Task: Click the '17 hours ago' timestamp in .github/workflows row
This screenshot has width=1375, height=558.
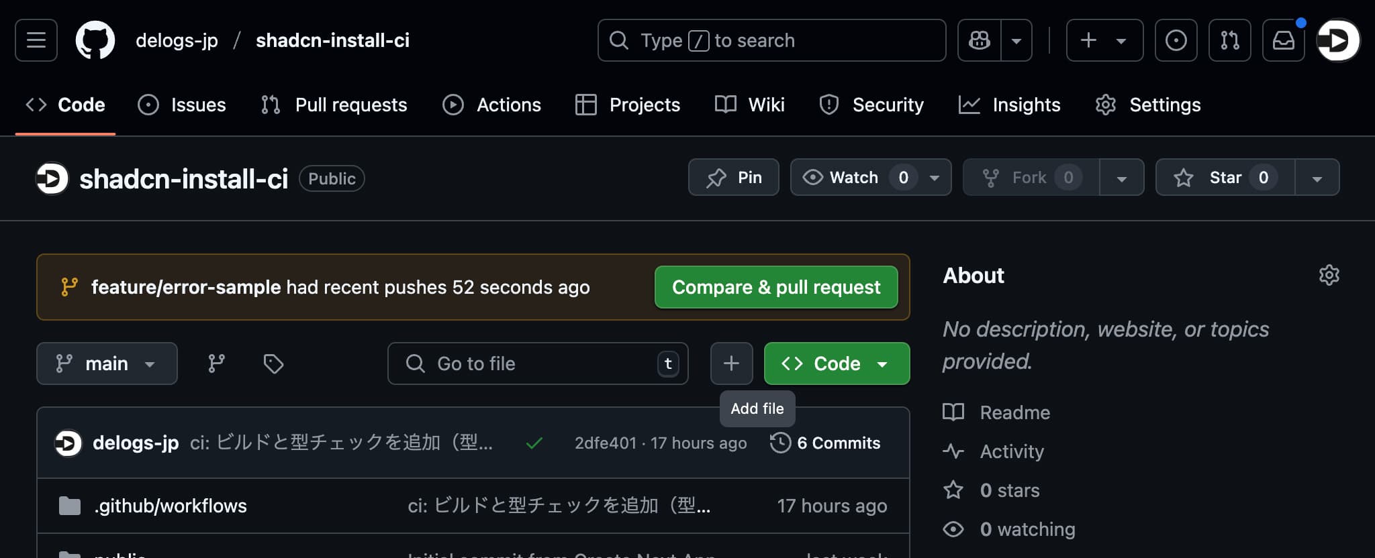Action: point(832,506)
